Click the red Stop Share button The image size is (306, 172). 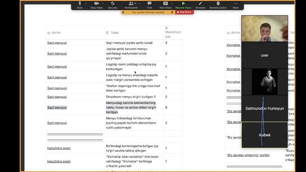click(x=184, y=12)
